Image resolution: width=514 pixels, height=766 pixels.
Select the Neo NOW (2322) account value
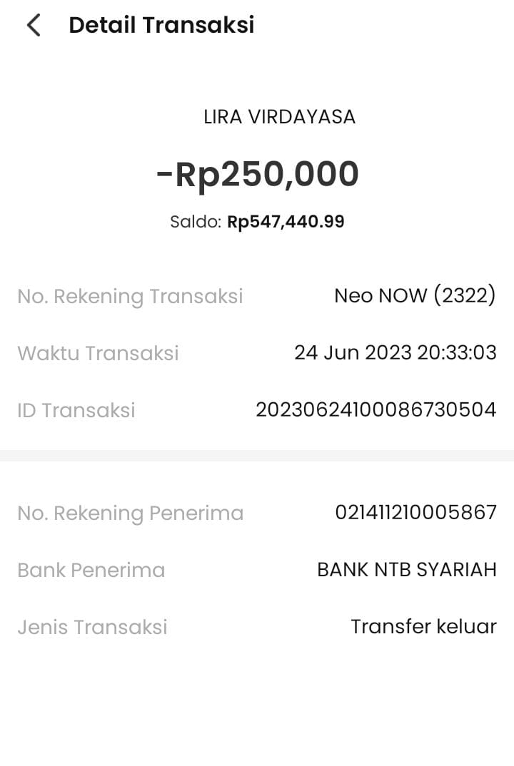(415, 295)
